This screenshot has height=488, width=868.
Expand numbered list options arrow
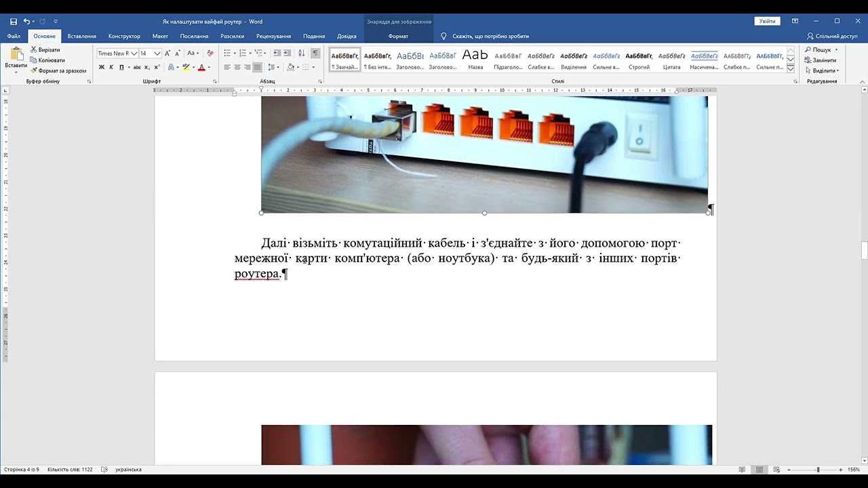[x=251, y=54]
